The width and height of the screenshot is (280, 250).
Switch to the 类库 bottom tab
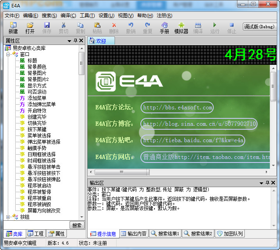[x=14, y=234]
